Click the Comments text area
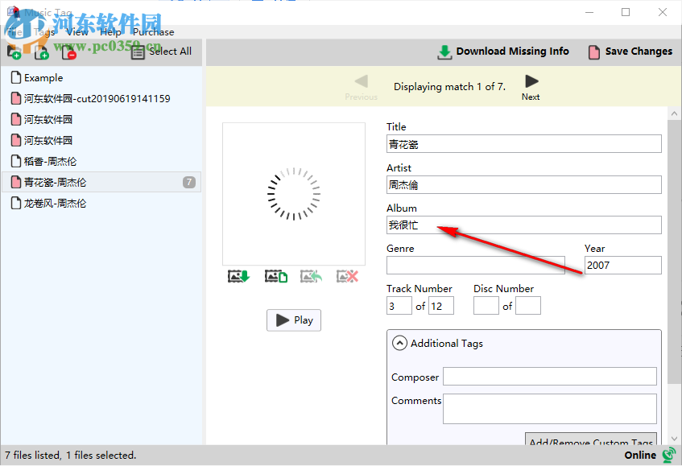682x466 pixels. coord(550,409)
